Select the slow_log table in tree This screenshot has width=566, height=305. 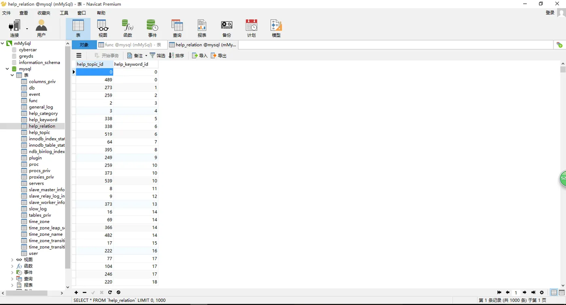[38, 209]
